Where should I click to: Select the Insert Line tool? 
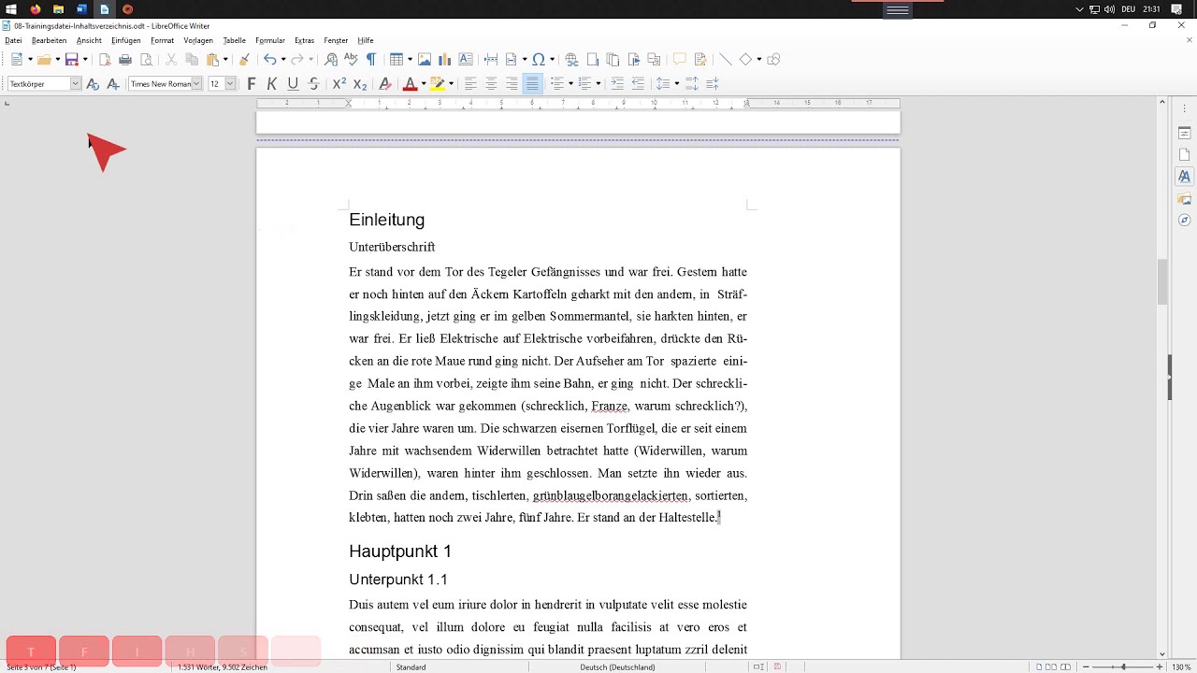pos(725,60)
